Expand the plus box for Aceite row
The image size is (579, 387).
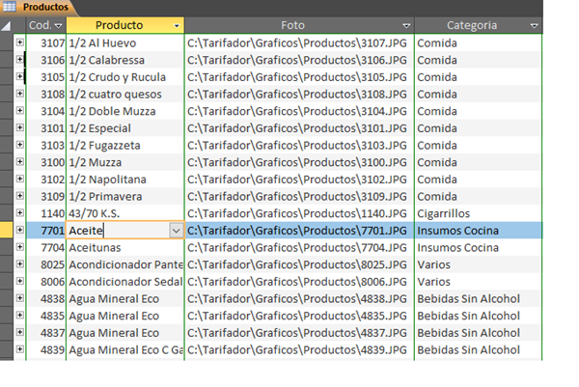[20, 231]
